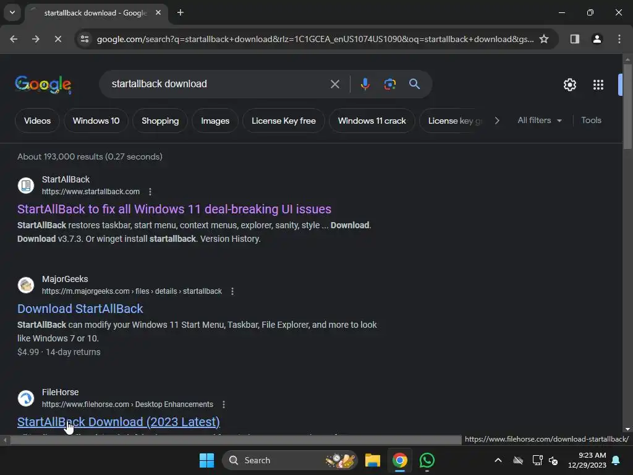Open FileHorse result options menu
The height and width of the screenshot is (475, 633).
click(224, 404)
